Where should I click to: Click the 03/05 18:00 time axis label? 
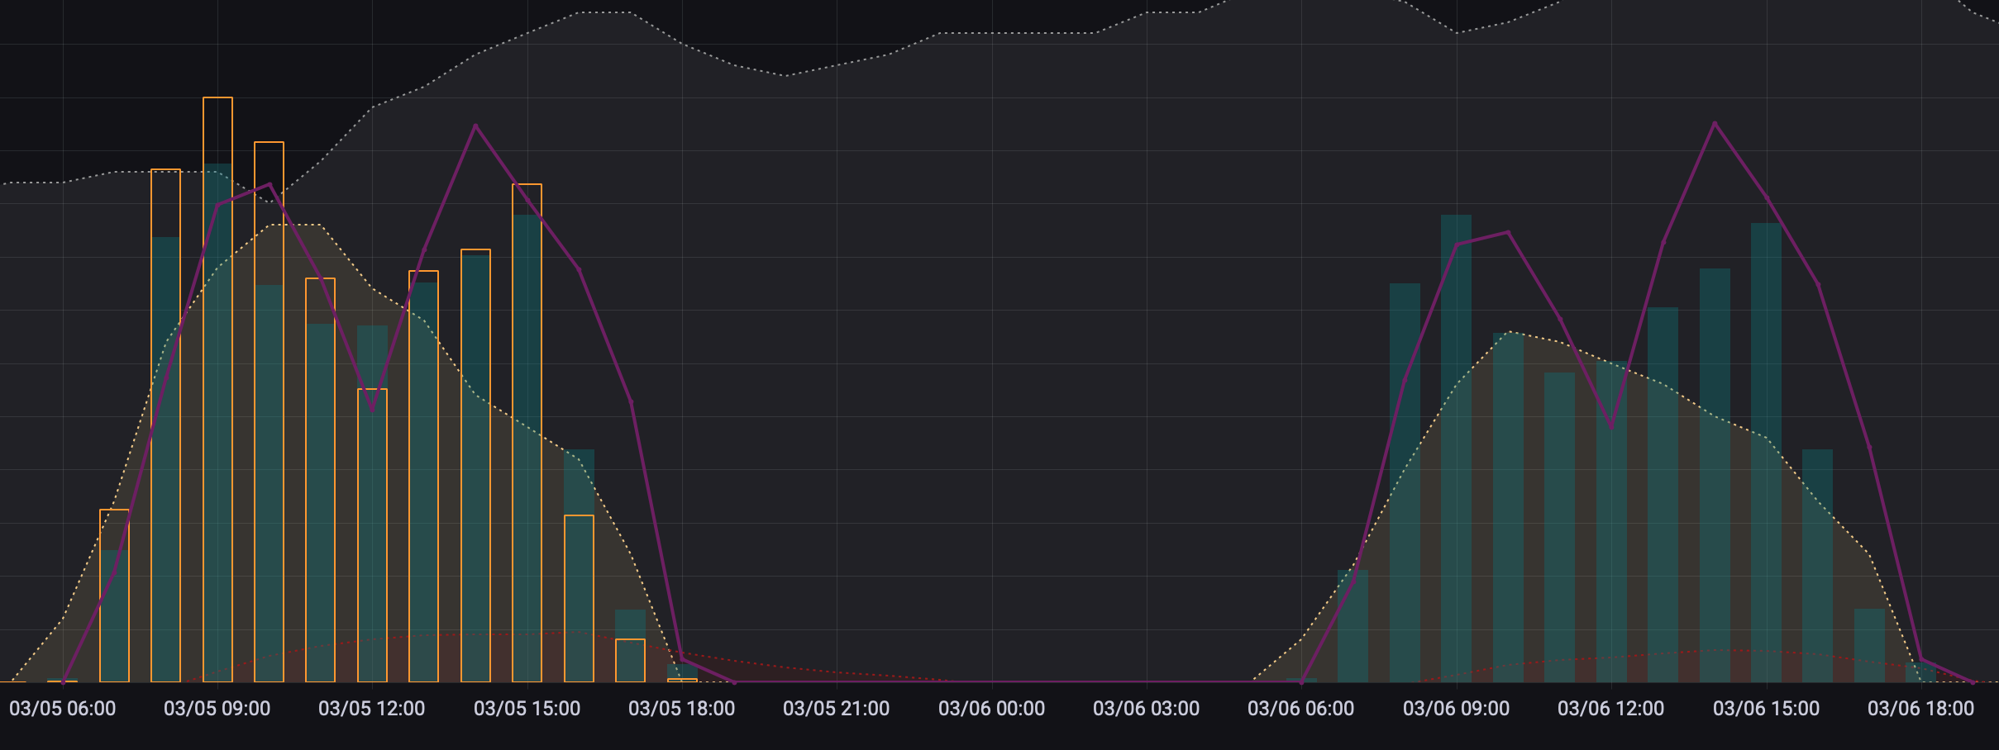(x=682, y=709)
